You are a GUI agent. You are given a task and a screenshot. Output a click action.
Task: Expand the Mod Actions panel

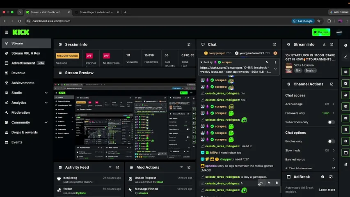tap(189, 167)
